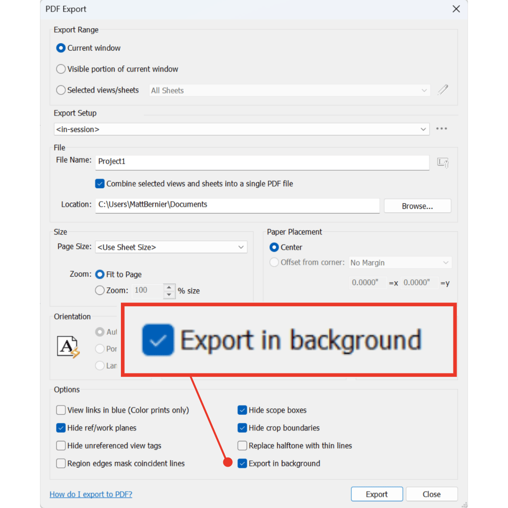Open the Page Size dropdown
Image resolution: width=508 pixels, height=508 pixels.
241,247
